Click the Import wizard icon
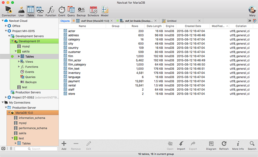Image resolution: width=258 pixels, height=157 pixels. pos(181,146)
